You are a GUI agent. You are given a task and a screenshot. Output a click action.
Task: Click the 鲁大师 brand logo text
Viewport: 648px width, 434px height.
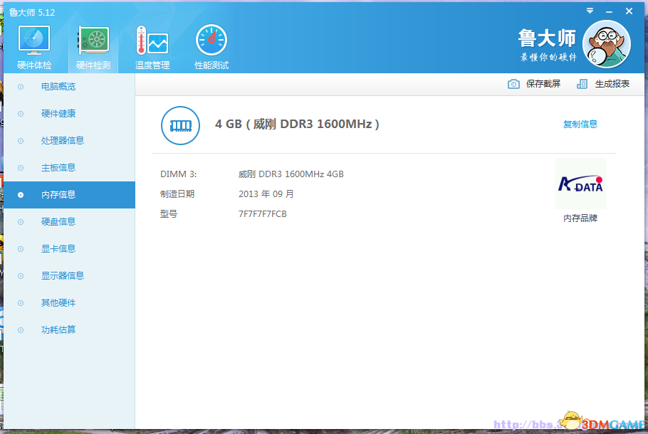click(547, 38)
